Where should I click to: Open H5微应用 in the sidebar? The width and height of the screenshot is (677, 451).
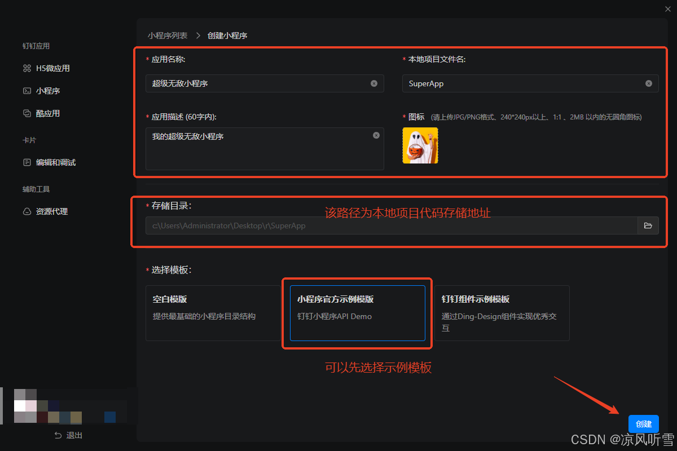point(53,68)
